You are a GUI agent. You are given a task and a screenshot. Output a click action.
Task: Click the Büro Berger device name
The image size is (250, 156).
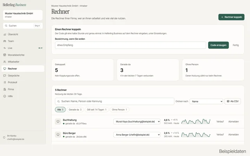point(69,133)
